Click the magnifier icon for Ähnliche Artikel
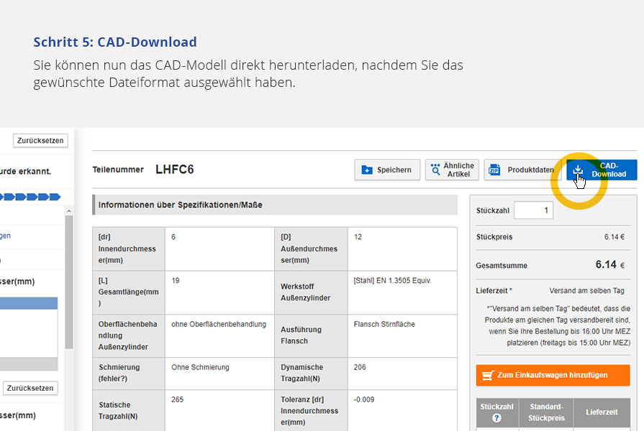This screenshot has height=431, width=644. pyautogui.click(x=435, y=170)
